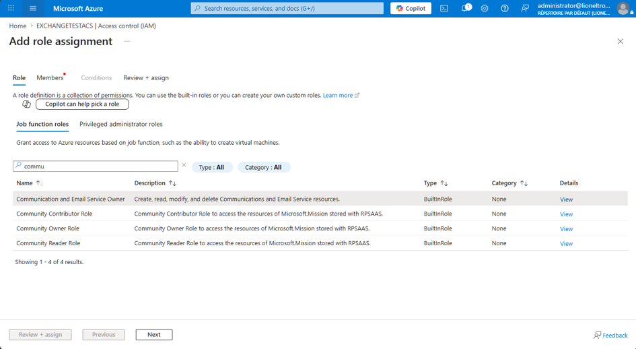This screenshot has height=349, width=636.
Task: Open the notifications bell
Action: click(466, 8)
